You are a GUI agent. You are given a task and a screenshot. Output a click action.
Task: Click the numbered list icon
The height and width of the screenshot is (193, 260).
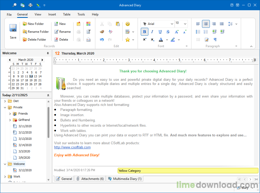[x=206, y=32]
